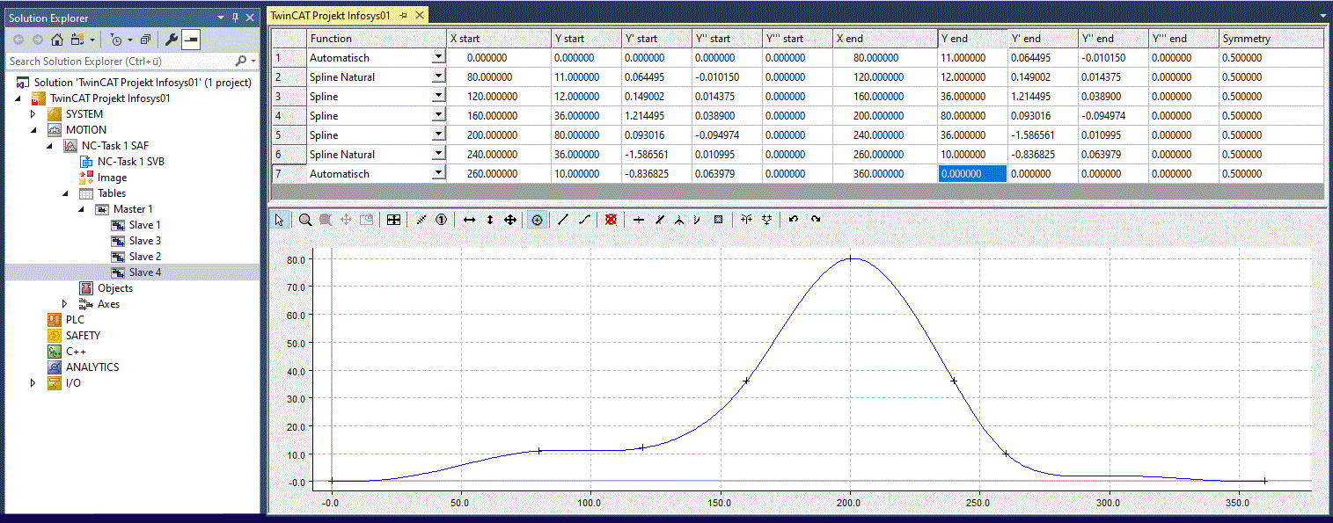Activate the zoom magnifier tool
The image size is (1333, 523).
[305, 220]
